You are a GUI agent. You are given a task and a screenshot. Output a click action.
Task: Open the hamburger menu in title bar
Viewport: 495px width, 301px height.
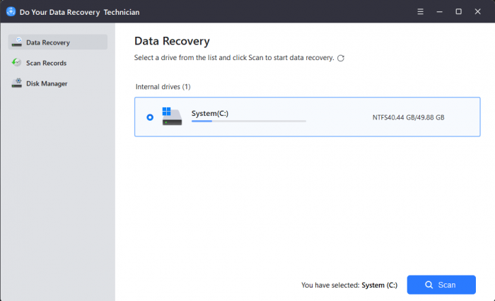(420, 11)
